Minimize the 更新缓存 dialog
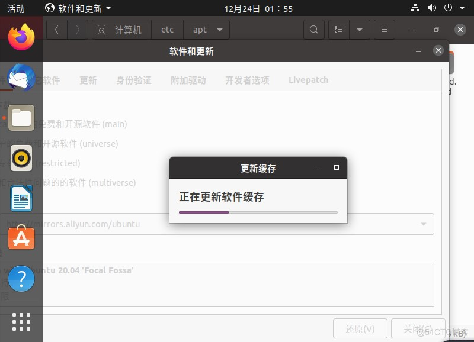474x342 pixels. (316, 168)
